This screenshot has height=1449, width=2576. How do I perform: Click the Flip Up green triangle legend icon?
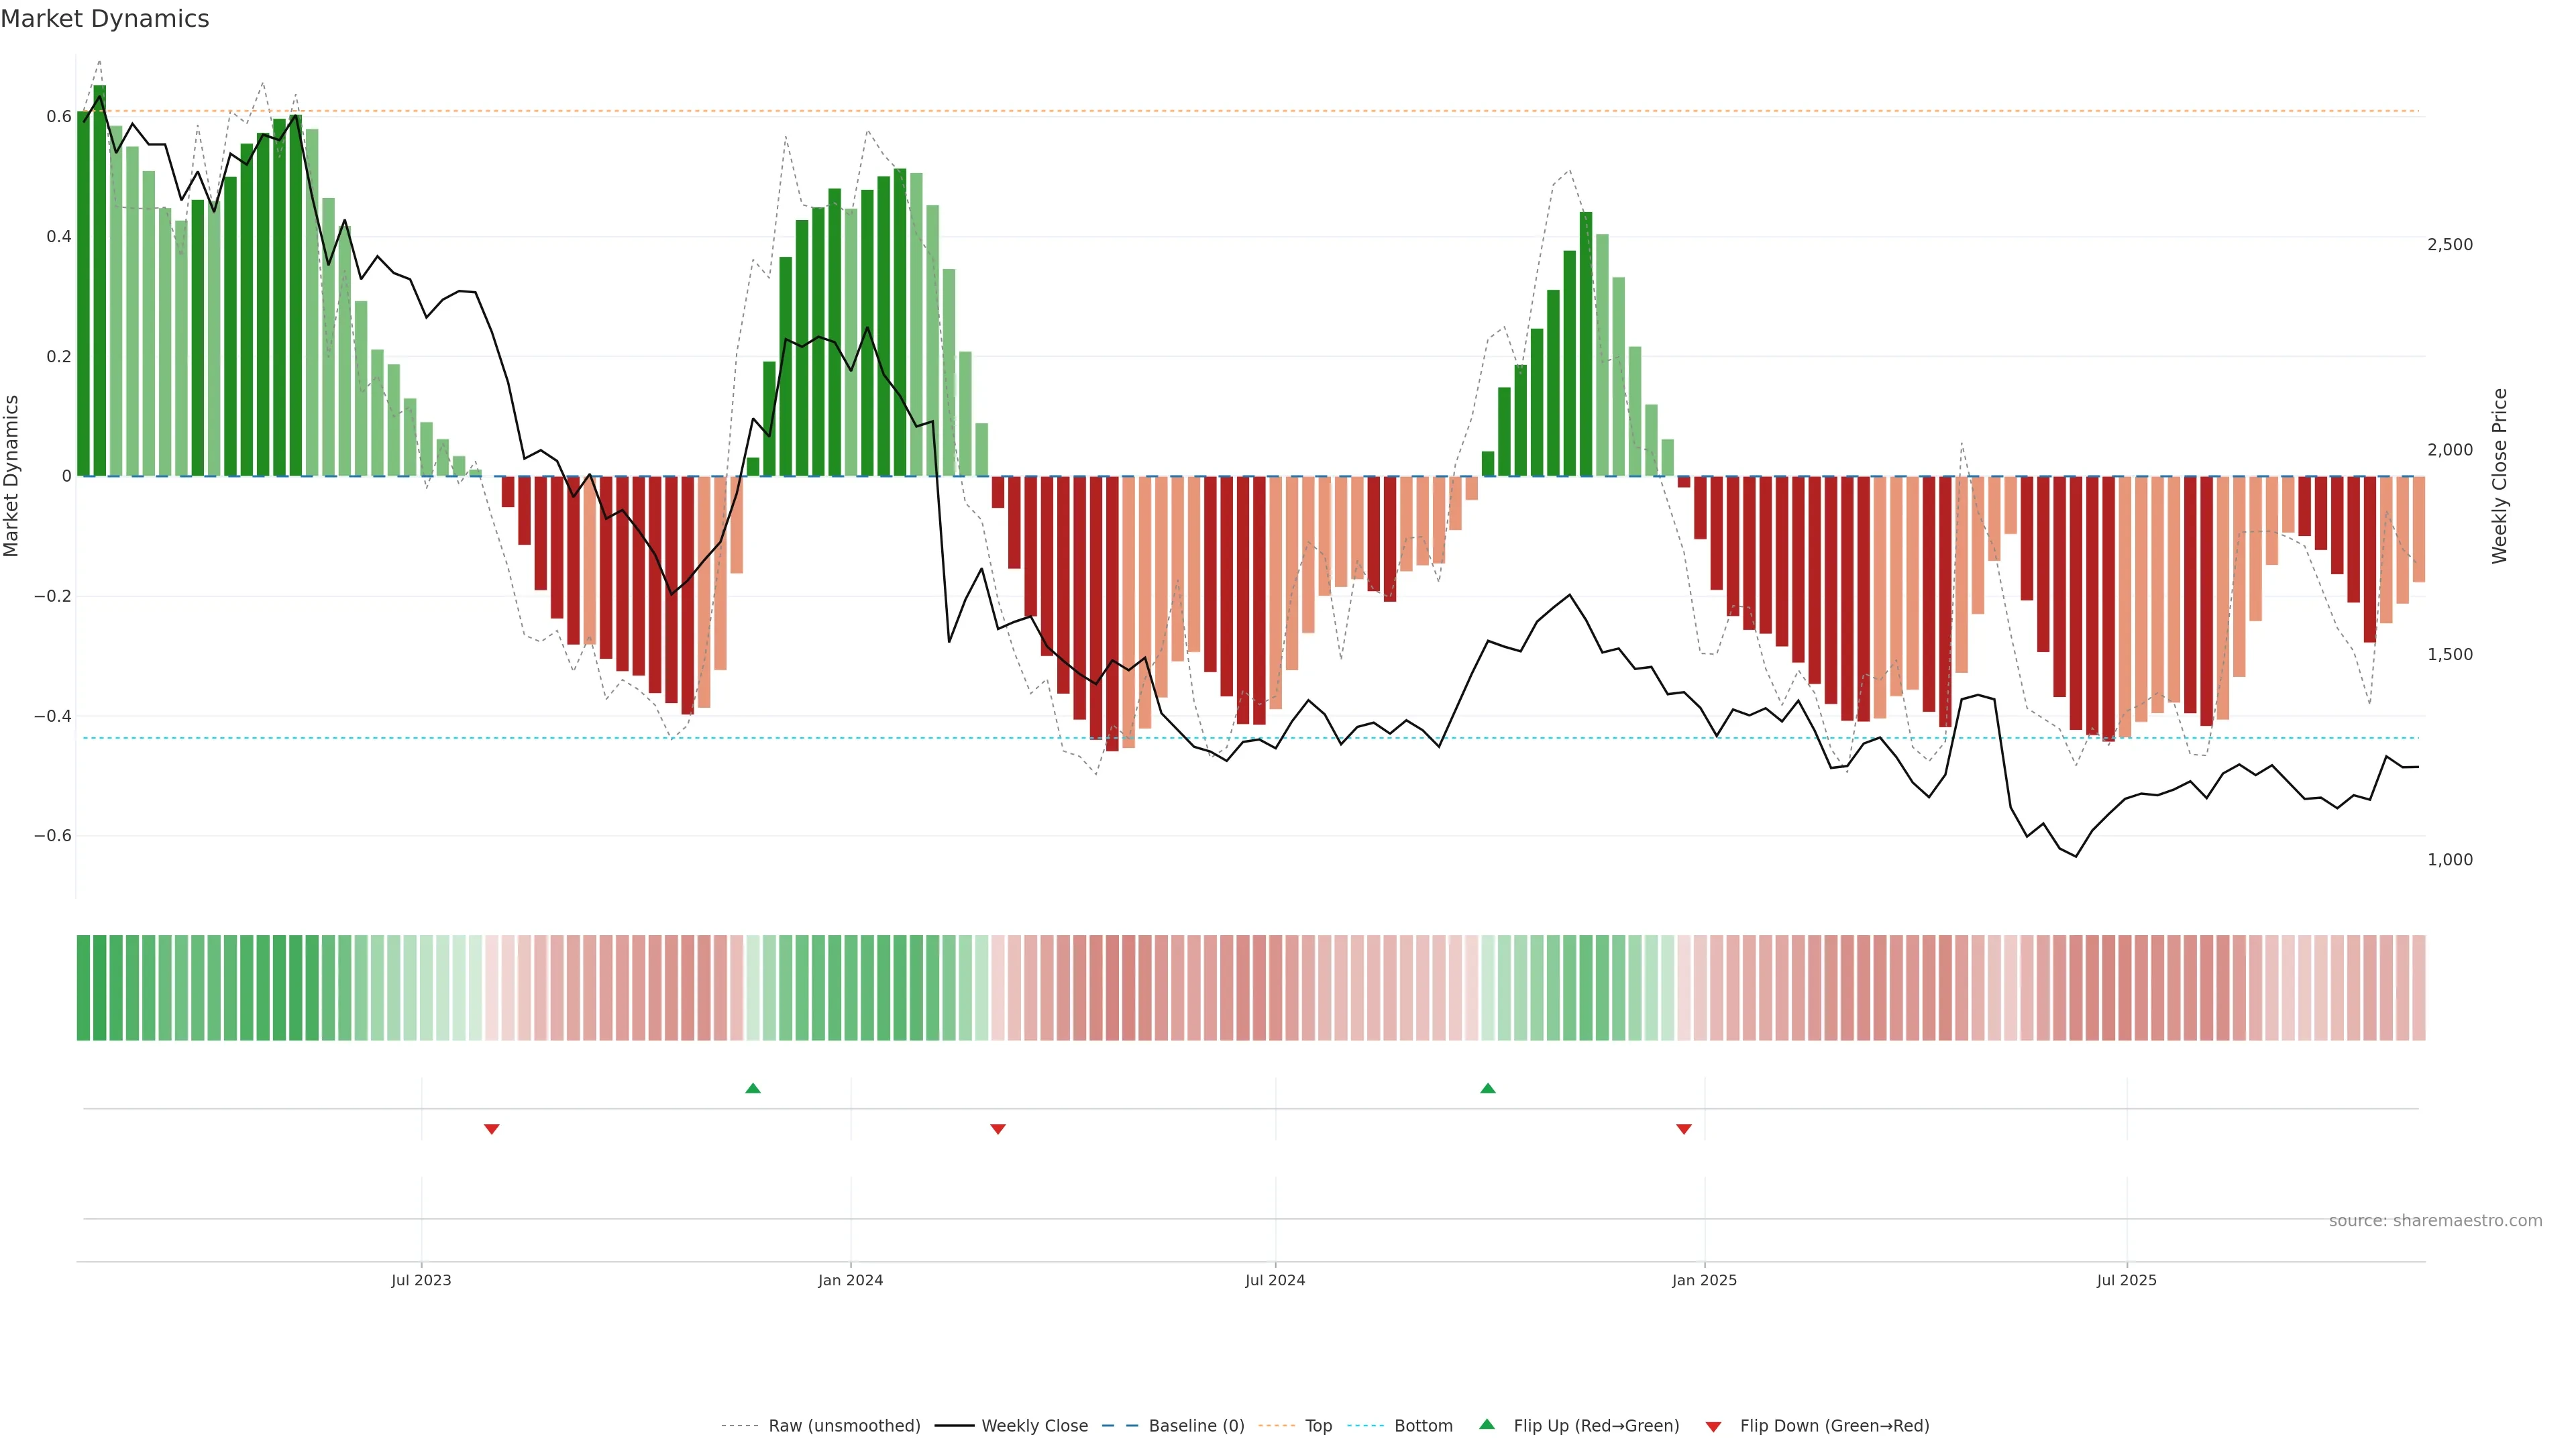tap(1487, 1424)
